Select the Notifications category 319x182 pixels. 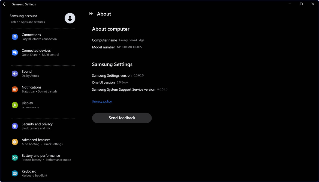click(43, 89)
